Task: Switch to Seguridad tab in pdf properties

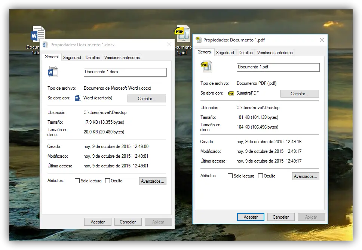Action: tap(225, 53)
